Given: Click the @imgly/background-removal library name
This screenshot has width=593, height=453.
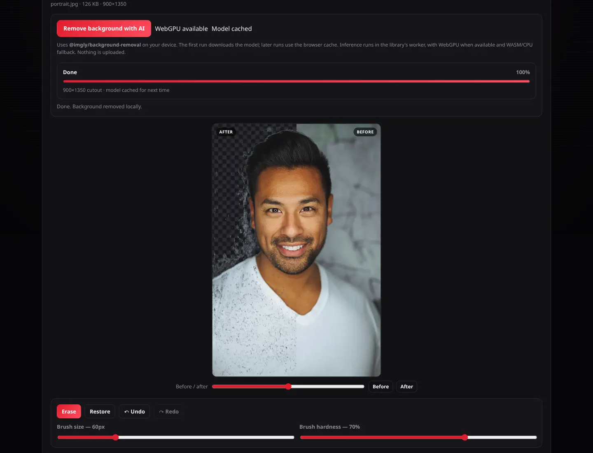Looking at the screenshot, I should (105, 45).
